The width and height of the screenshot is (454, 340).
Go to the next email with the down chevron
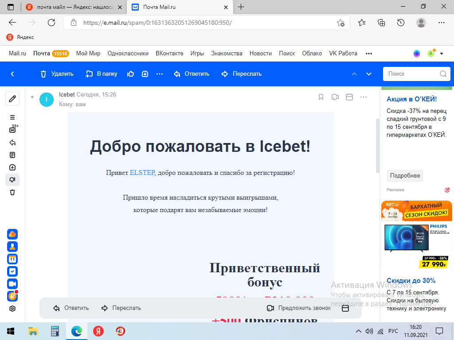[368, 73]
